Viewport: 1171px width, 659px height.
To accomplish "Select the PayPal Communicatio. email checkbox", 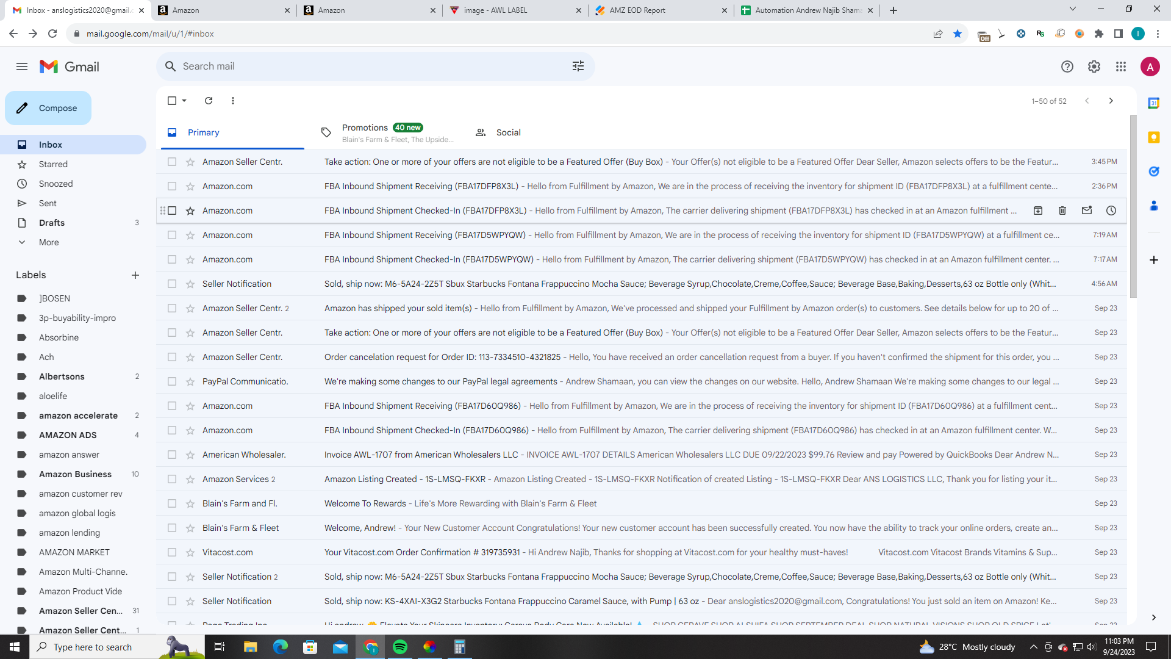I will point(172,381).
